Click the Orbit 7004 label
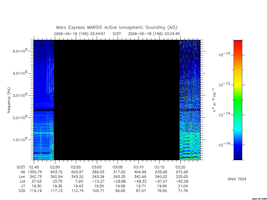The width and height of the screenshot is (267, 200). pos(237,179)
